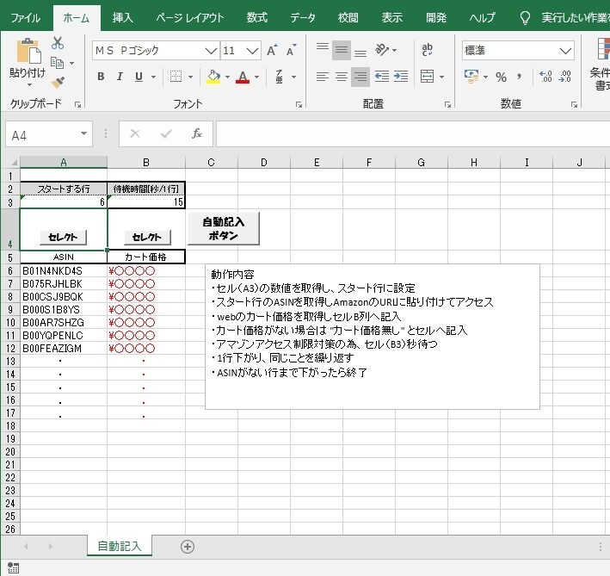This screenshot has width=610, height=576.
Task: Expand the Name Box dropdown arrow
Action: click(x=83, y=133)
